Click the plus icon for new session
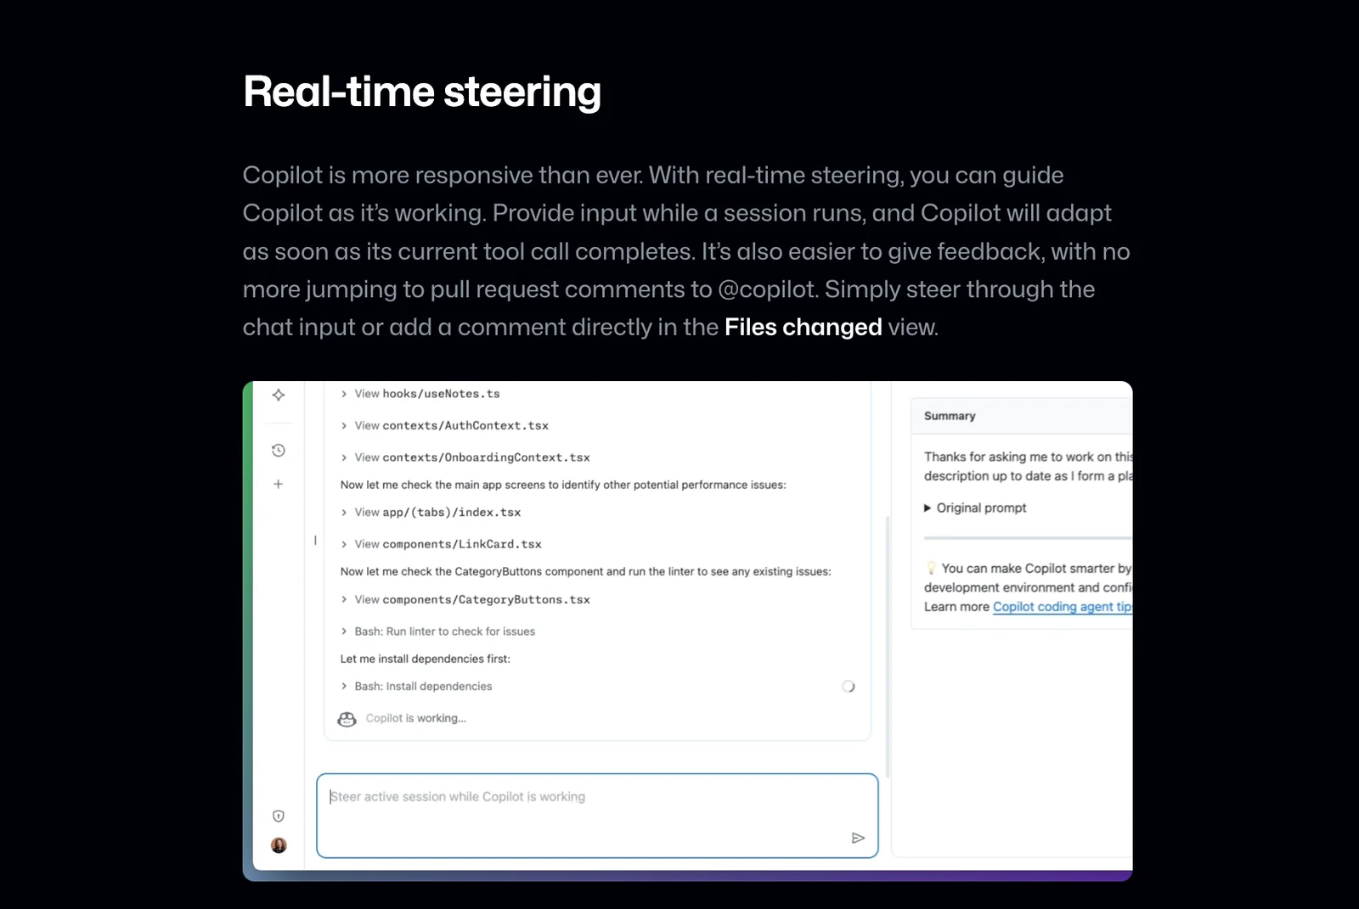Screen dimensions: 1359x909 click(x=278, y=484)
